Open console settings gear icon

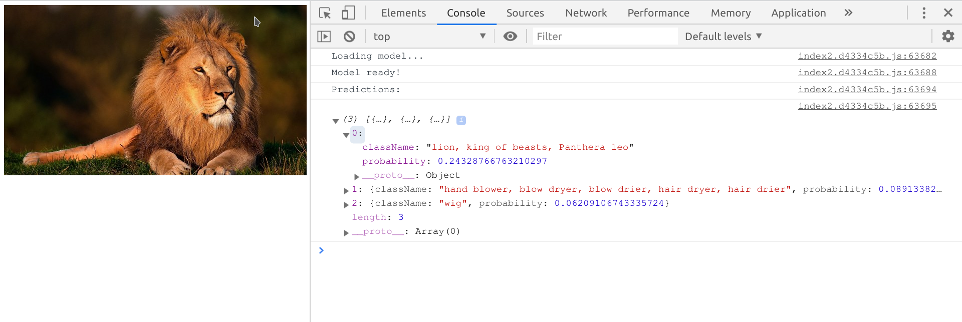pos(948,36)
